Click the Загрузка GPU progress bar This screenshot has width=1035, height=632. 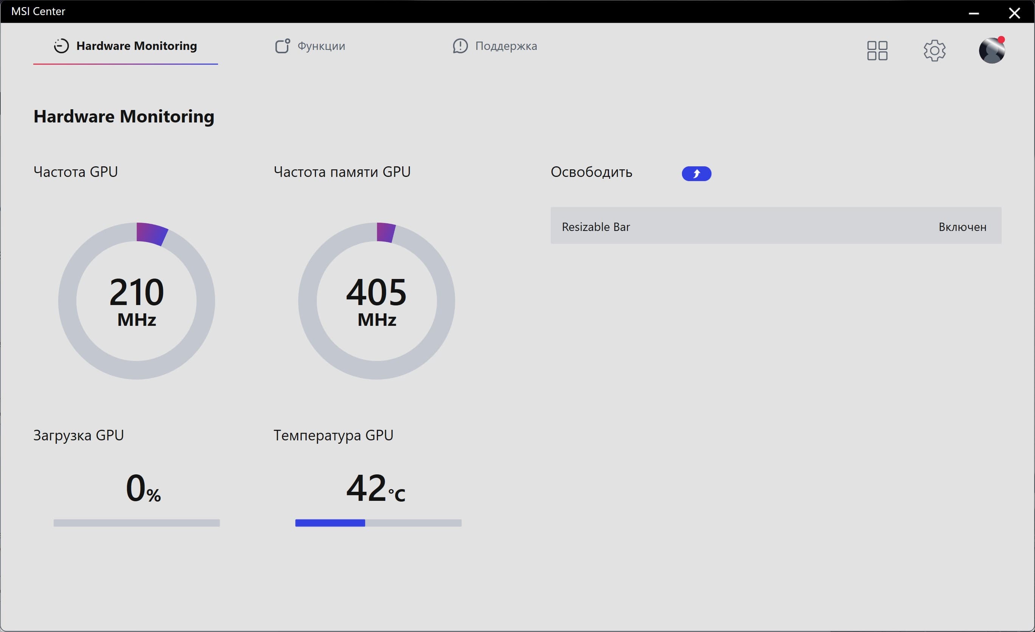point(136,523)
